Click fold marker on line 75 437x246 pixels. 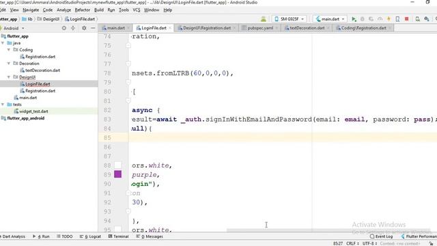pos(128,45)
